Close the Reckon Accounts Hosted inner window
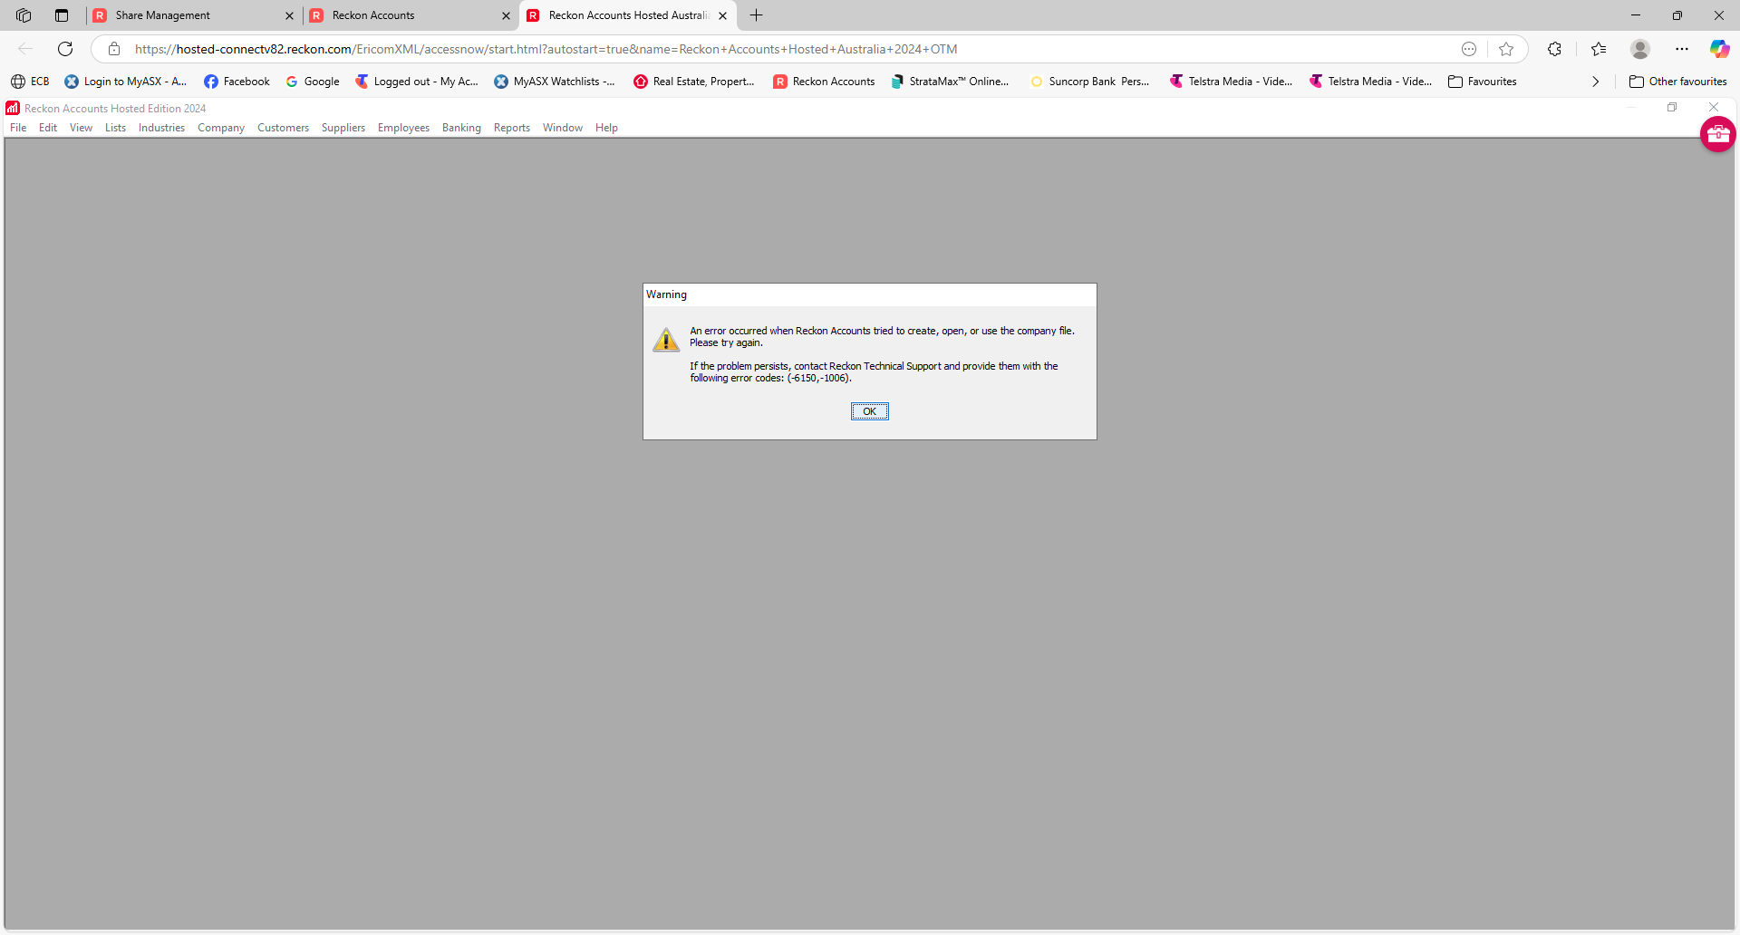1740x935 pixels. [1714, 107]
